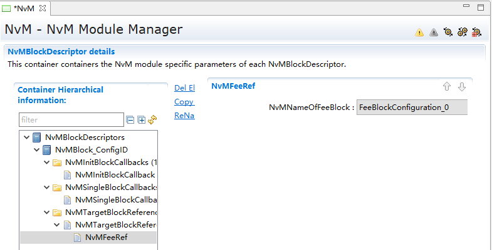Select the NvMInitBlockCallback item
The image size is (492, 250).
click(115, 175)
